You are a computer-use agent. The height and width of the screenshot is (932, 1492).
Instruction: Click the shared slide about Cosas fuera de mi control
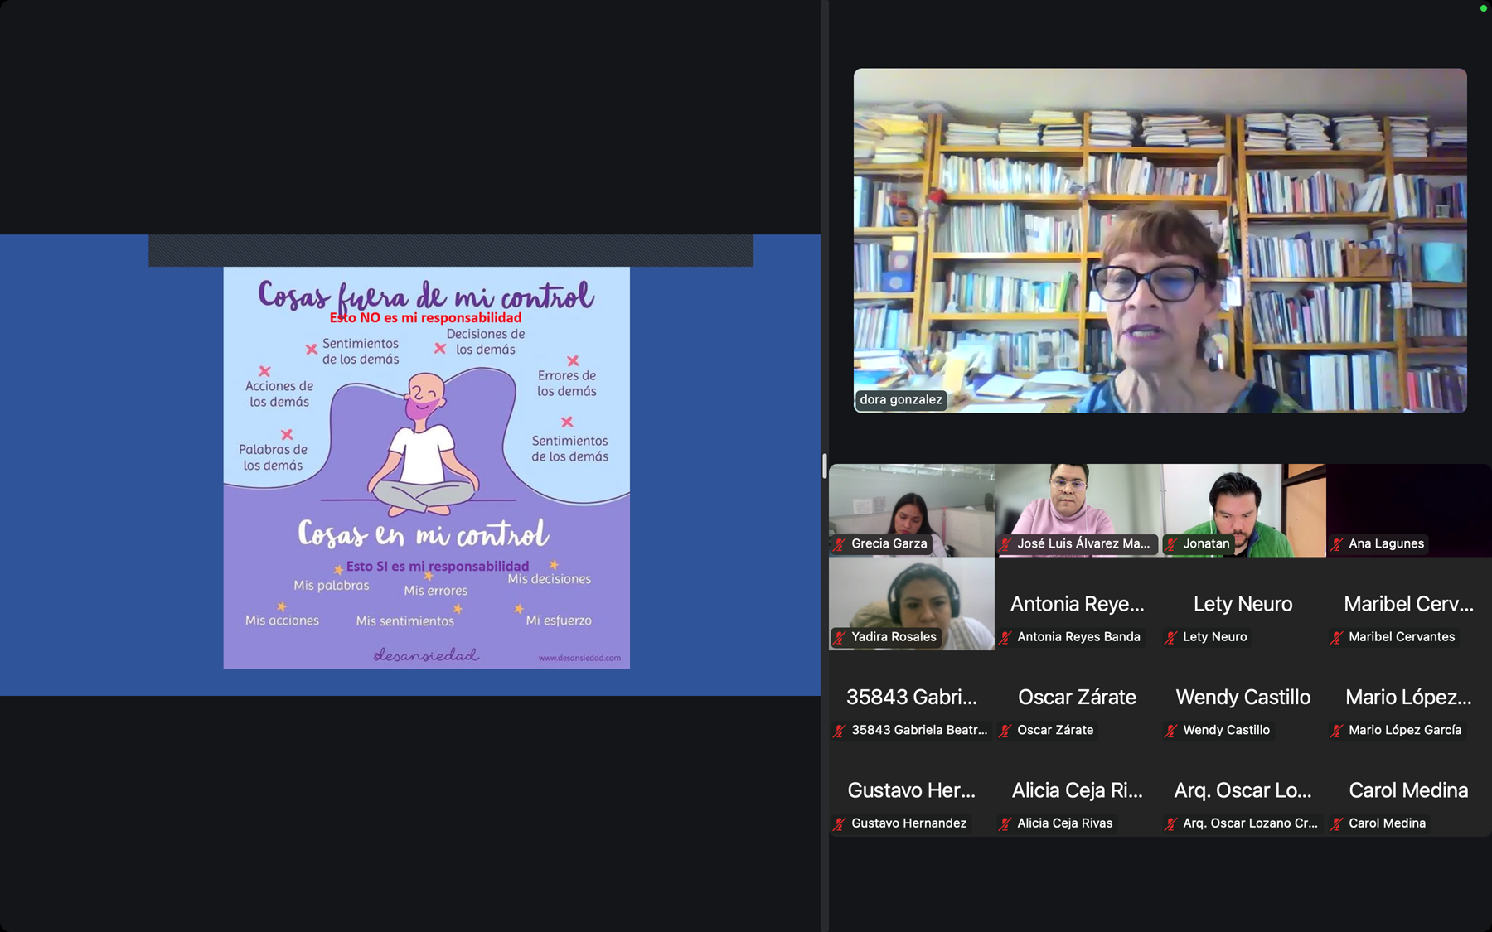click(426, 467)
